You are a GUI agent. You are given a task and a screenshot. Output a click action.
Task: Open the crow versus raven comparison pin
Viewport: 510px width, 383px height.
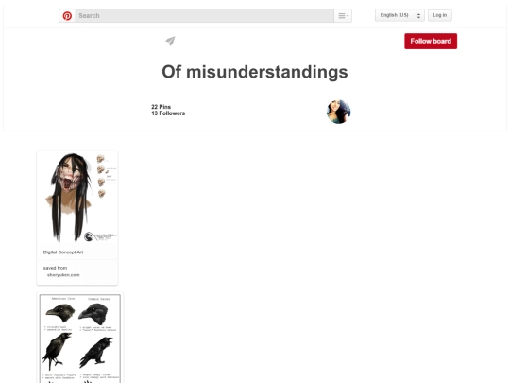click(80, 339)
